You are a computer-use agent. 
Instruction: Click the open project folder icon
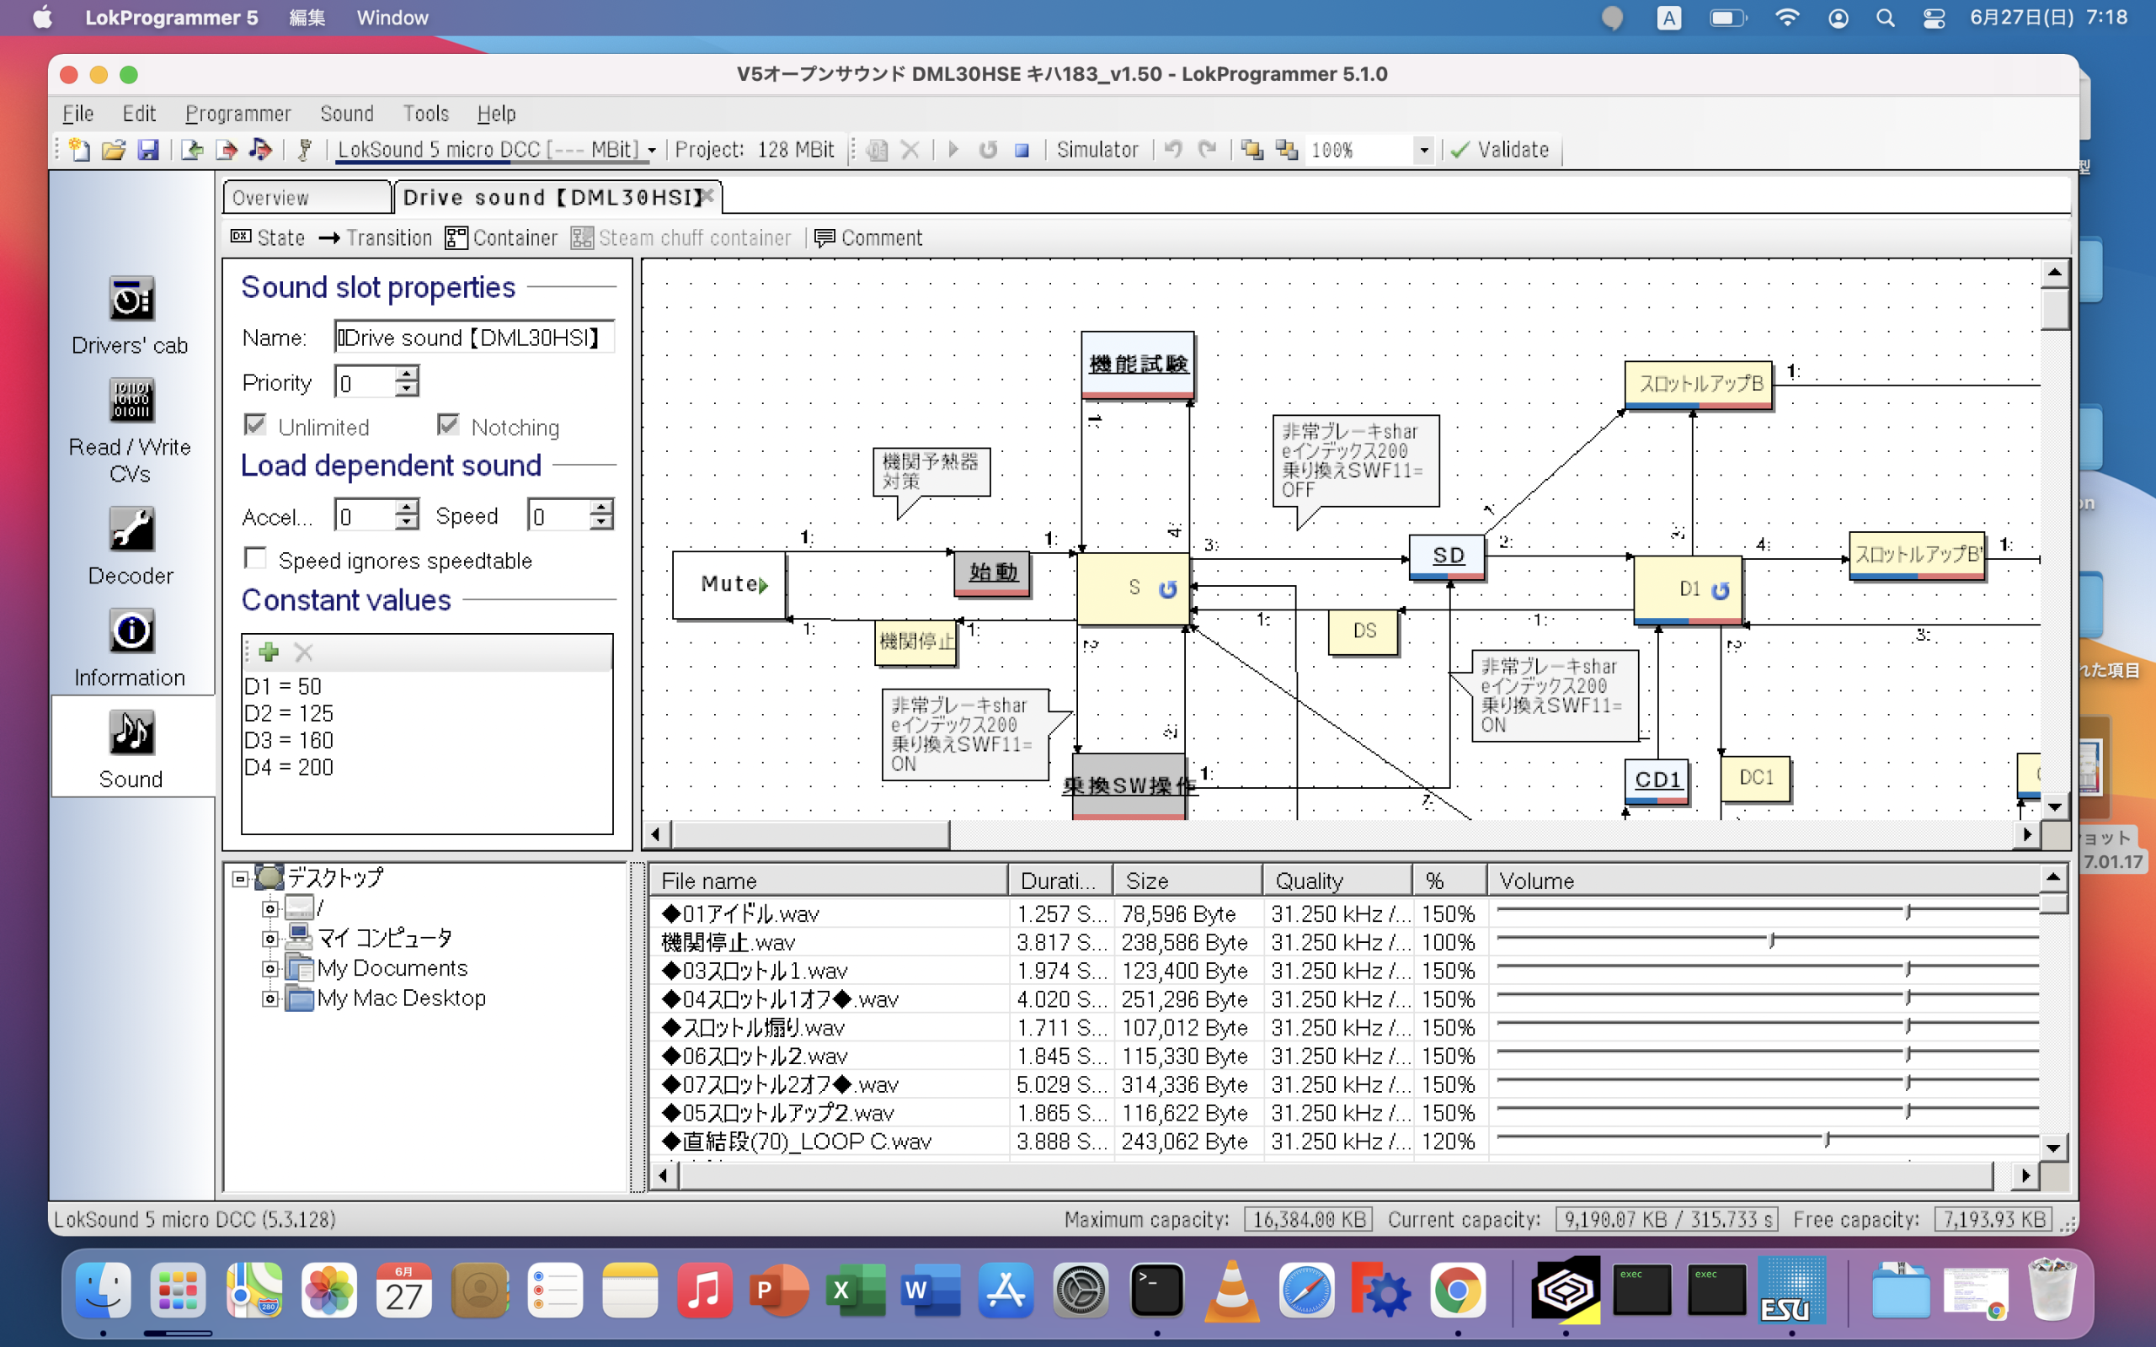[113, 150]
